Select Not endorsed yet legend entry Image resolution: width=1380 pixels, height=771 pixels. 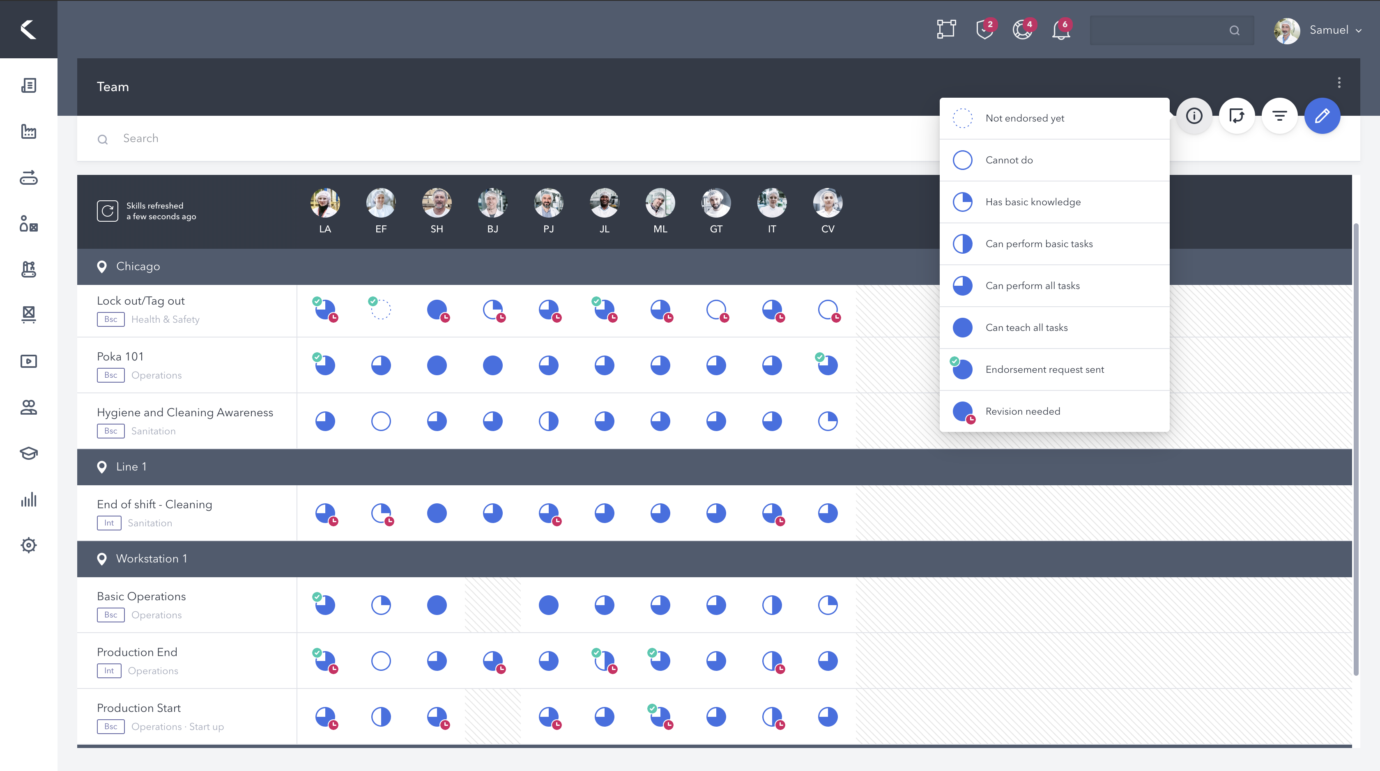tap(1054, 118)
